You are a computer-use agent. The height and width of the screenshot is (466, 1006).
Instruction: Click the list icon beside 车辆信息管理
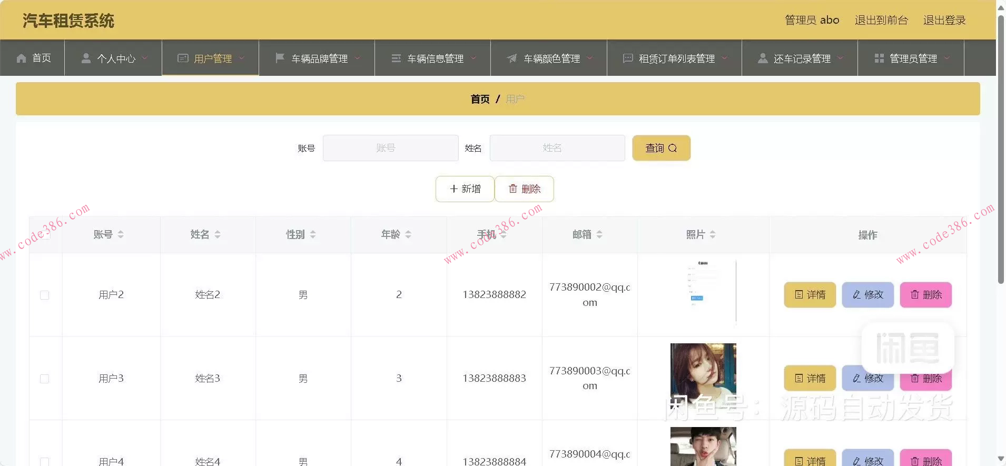[x=396, y=58]
